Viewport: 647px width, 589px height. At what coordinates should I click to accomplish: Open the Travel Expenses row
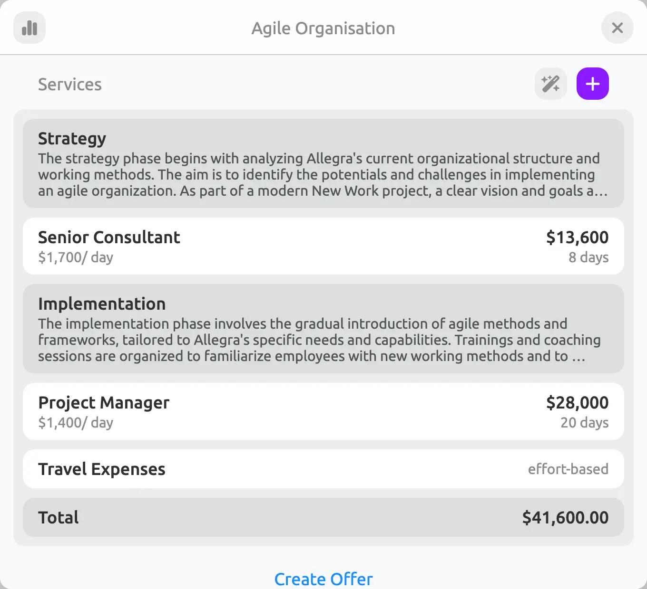coord(323,469)
